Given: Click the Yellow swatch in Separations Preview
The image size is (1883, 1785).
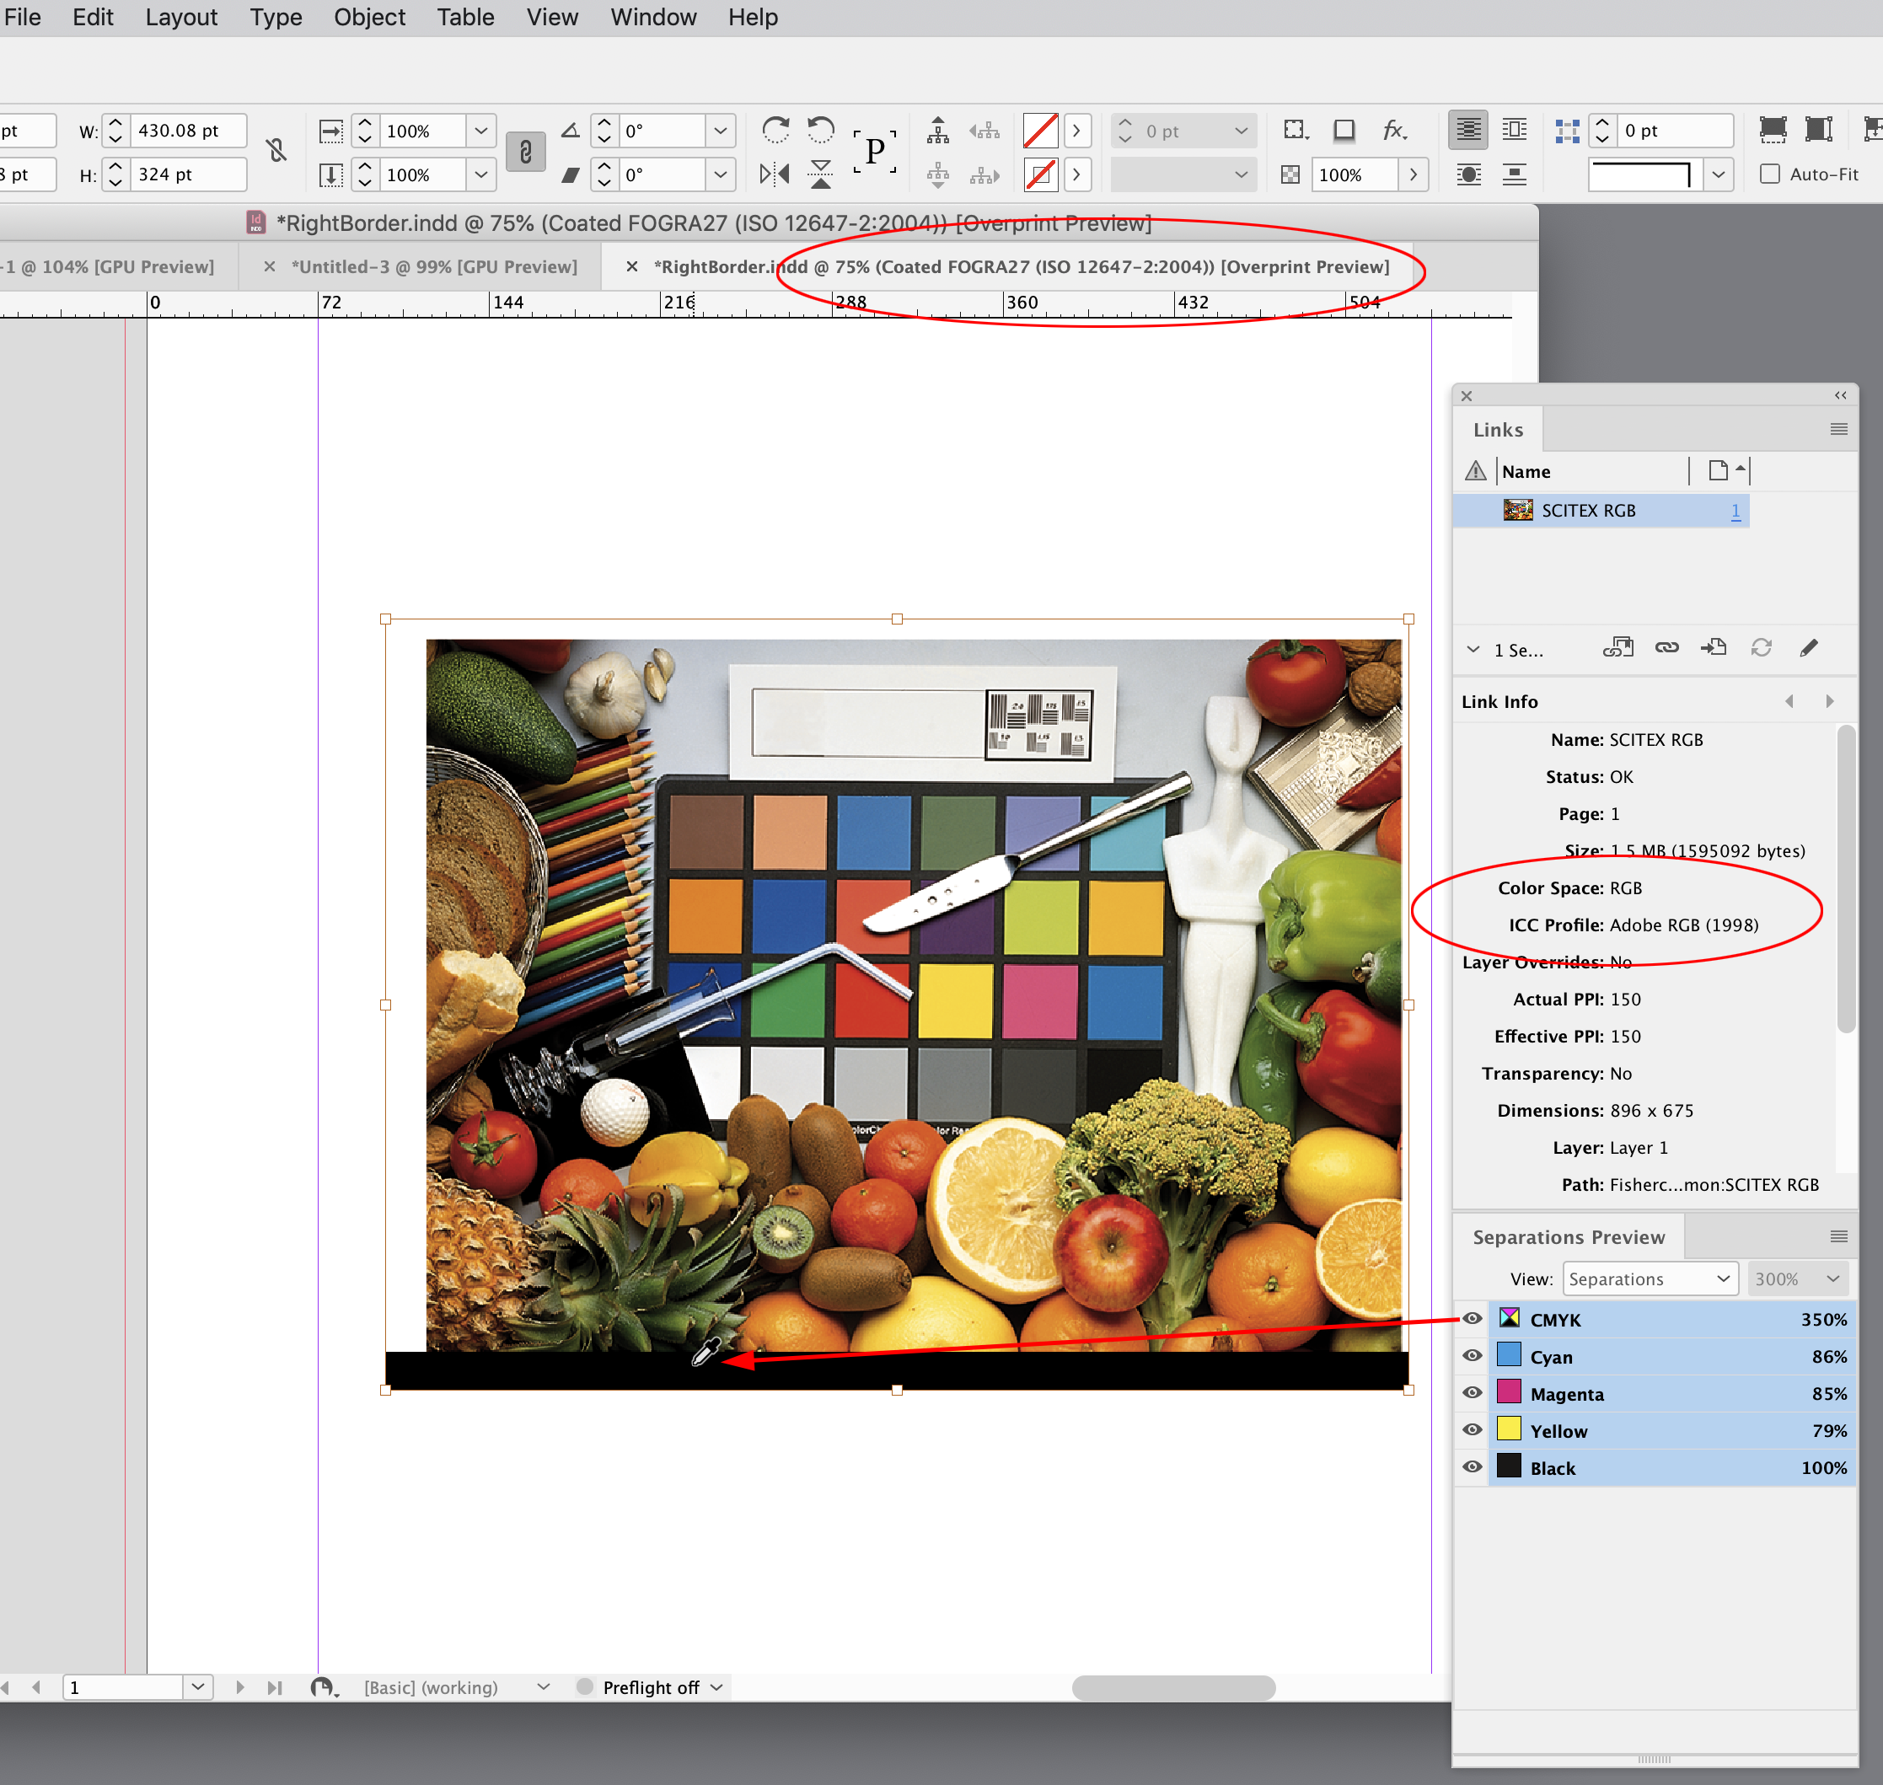Looking at the screenshot, I should coord(1509,1430).
